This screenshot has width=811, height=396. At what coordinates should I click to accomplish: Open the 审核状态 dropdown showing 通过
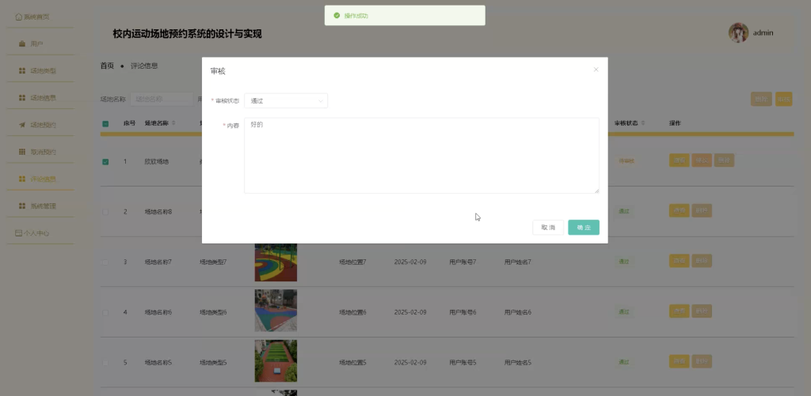pos(286,100)
